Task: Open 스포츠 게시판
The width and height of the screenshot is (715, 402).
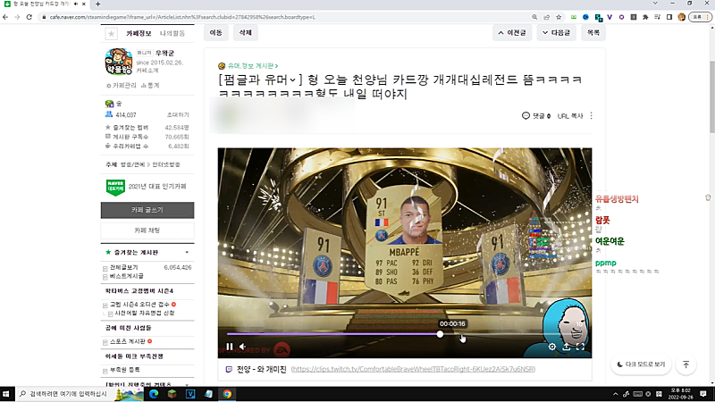Action: [x=127, y=341]
